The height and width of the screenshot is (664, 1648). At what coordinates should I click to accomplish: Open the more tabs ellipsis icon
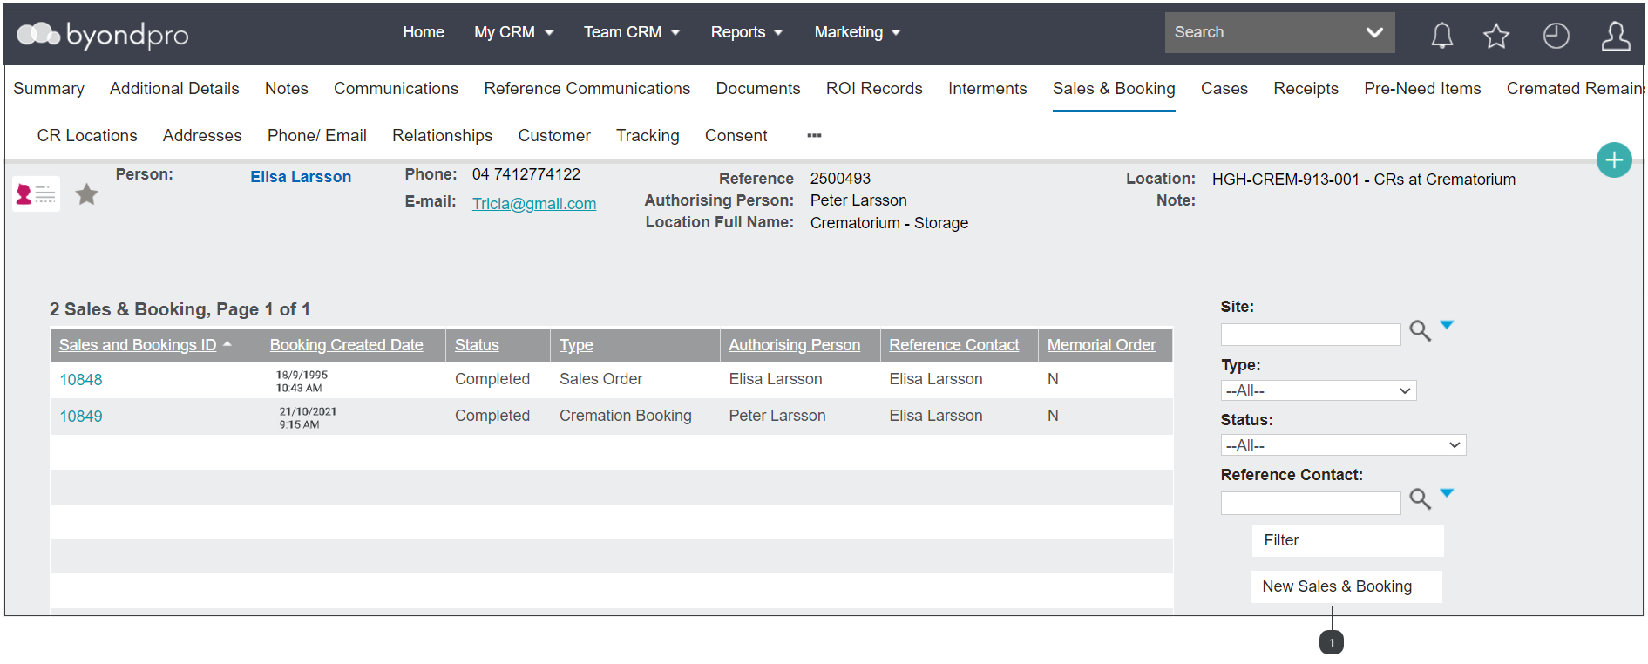pos(814,136)
